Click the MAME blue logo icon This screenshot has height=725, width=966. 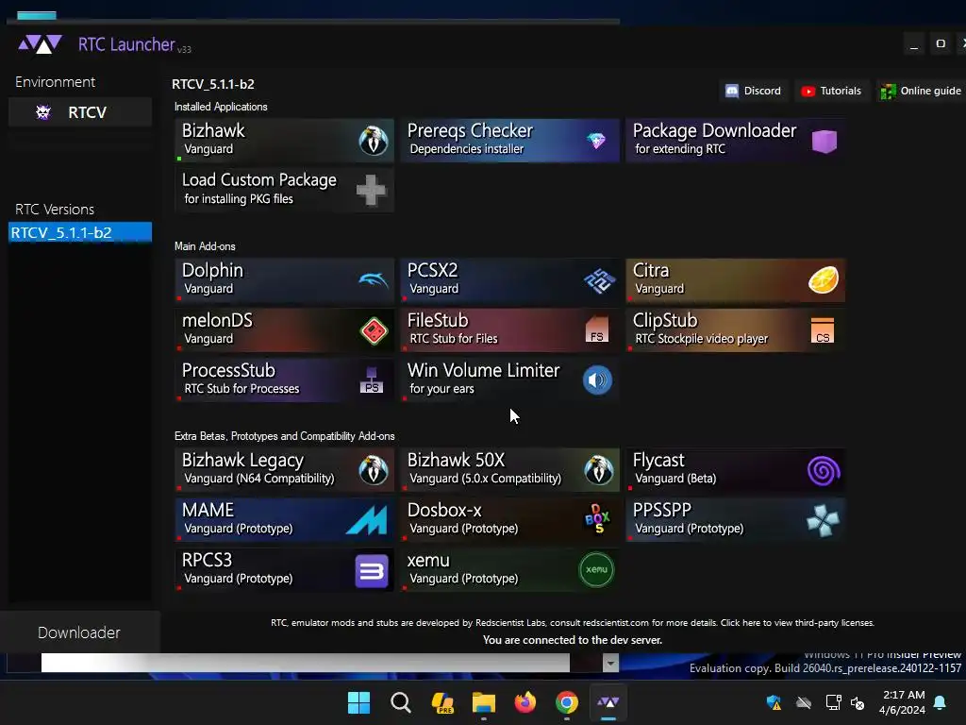click(367, 520)
